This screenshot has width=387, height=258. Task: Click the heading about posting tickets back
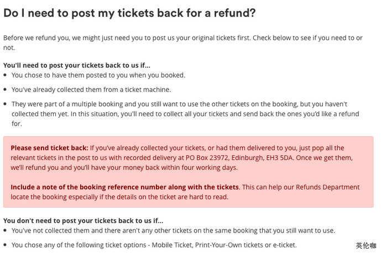pos(129,13)
